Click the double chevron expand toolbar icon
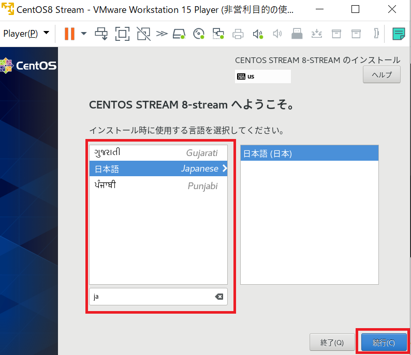Screen dimensions: 411x355 click(162, 34)
